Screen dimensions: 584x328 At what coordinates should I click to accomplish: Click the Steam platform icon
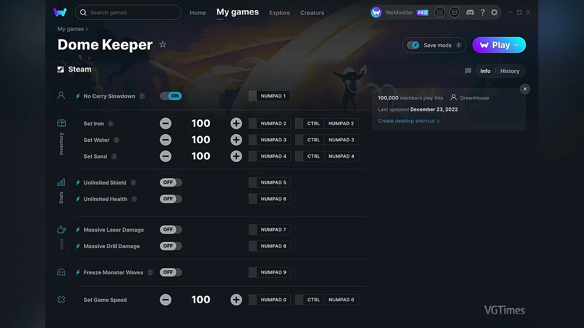(61, 69)
